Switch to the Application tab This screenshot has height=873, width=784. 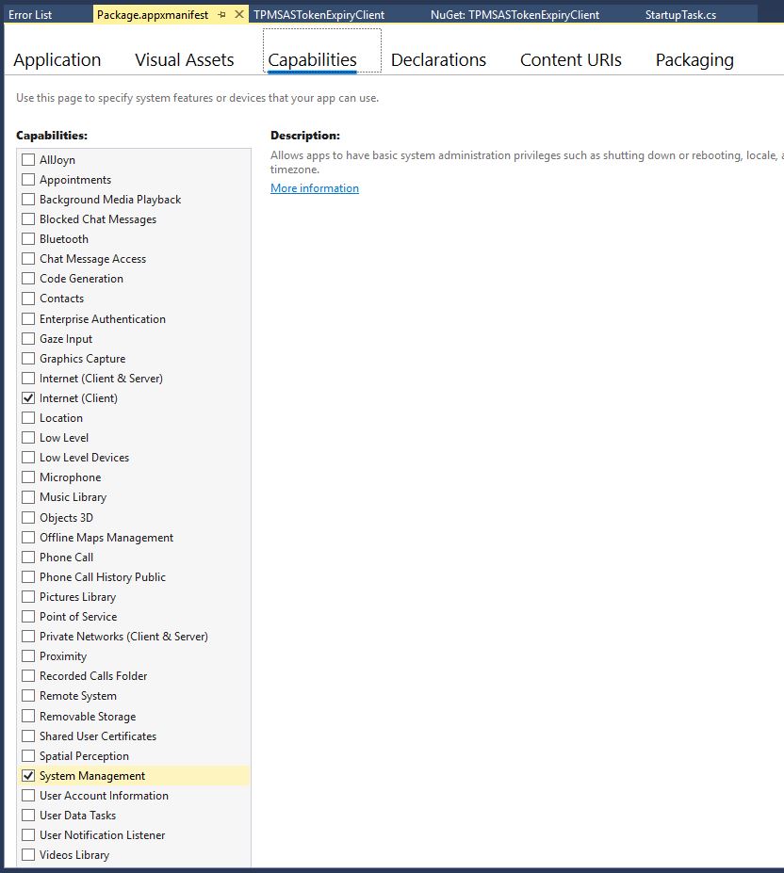(x=57, y=60)
